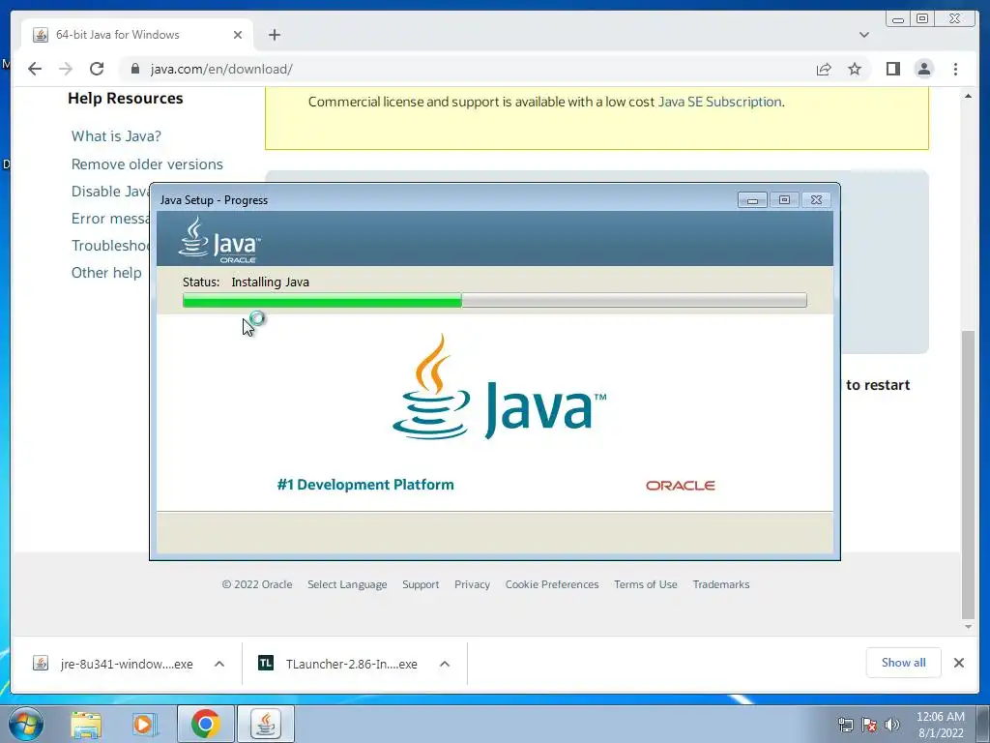Open Action Center flag tray icon
Image resolution: width=990 pixels, height=743 pixels.
click(869, 725)
